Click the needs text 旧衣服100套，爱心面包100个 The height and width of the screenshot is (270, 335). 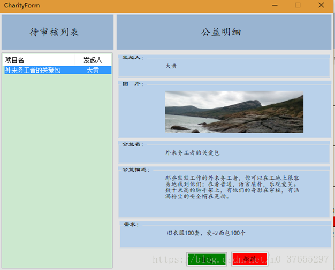[206, 233]
